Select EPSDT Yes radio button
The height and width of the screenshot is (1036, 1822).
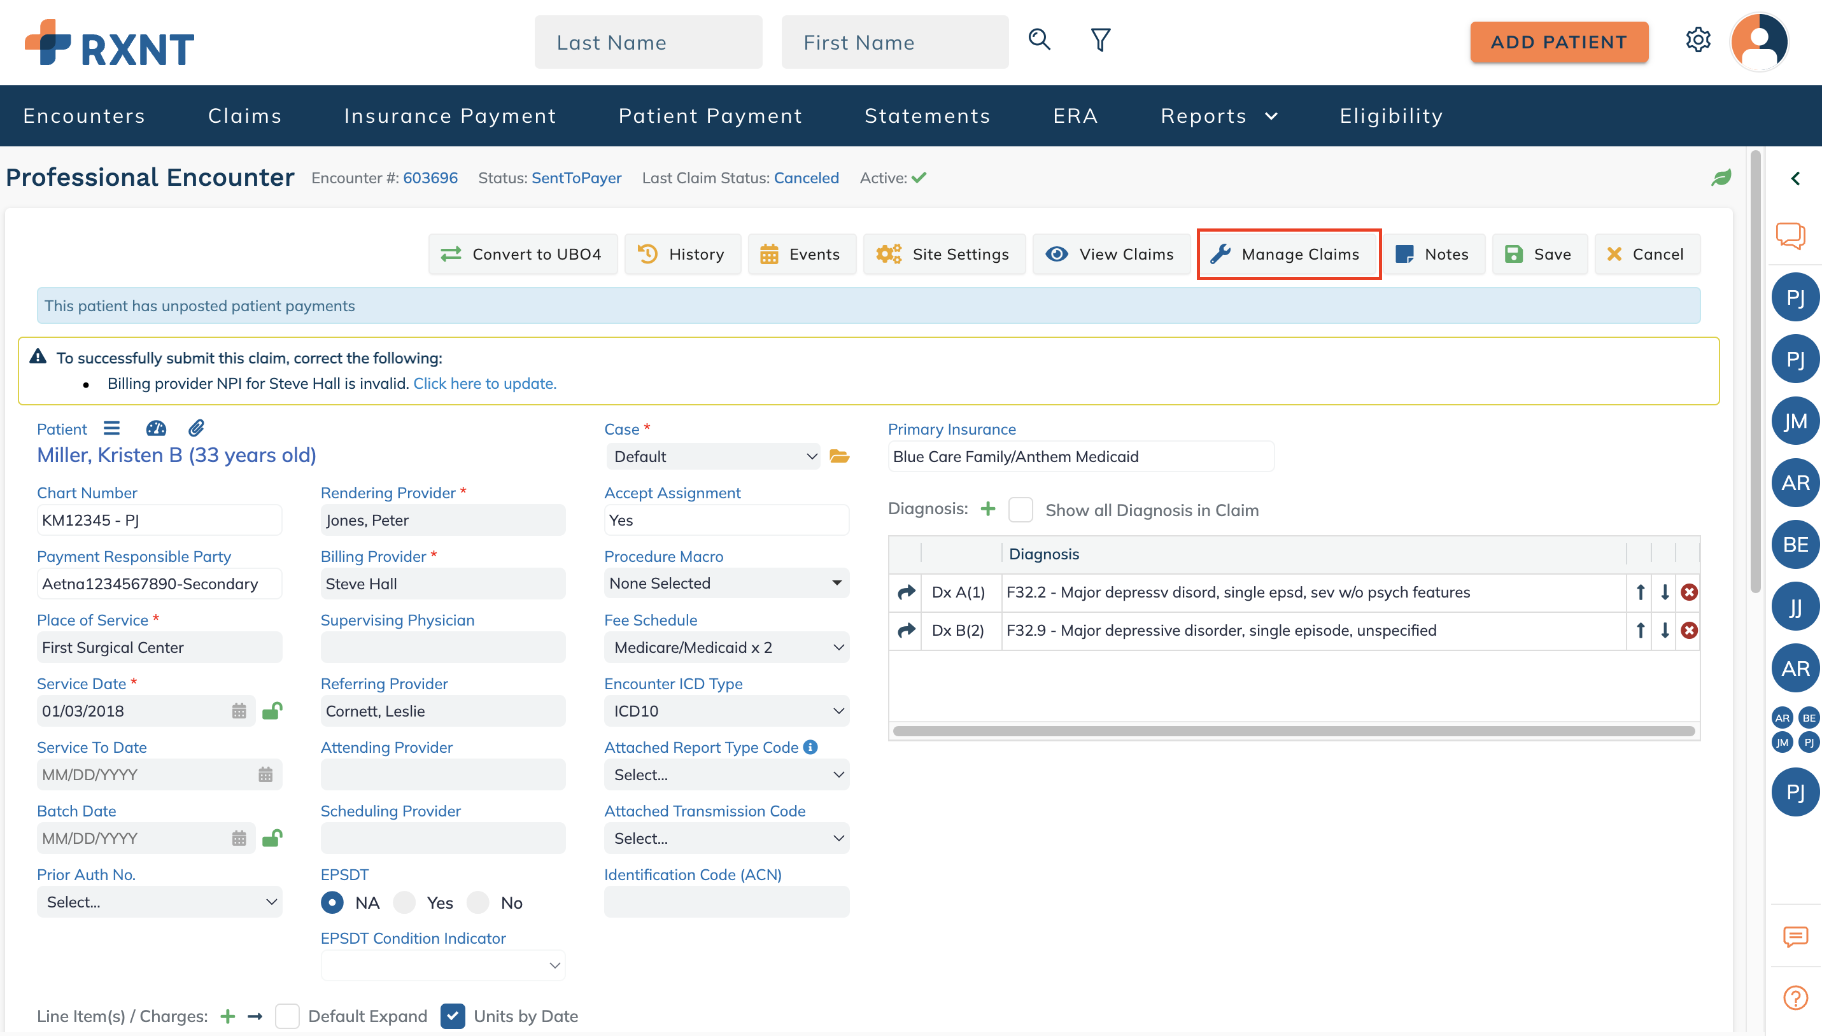click(x=405, y=903)
